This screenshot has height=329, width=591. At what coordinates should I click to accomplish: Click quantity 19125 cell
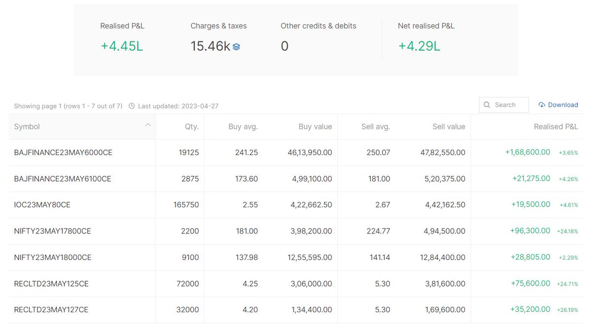tap(189, 153)
